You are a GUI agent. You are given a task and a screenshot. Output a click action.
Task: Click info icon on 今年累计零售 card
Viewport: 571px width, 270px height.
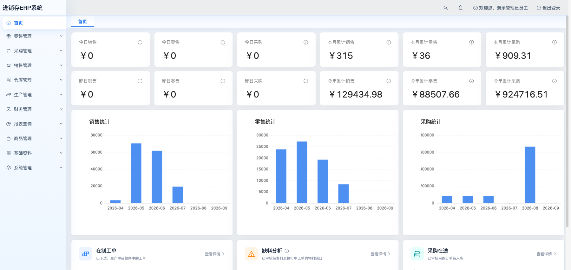[471, 81]
